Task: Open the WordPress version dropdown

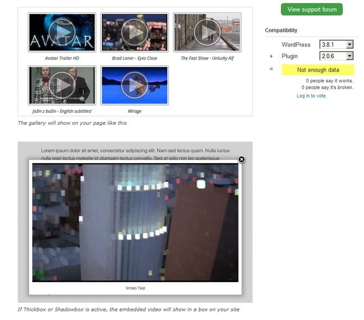Action: click(x=336, y=44)
